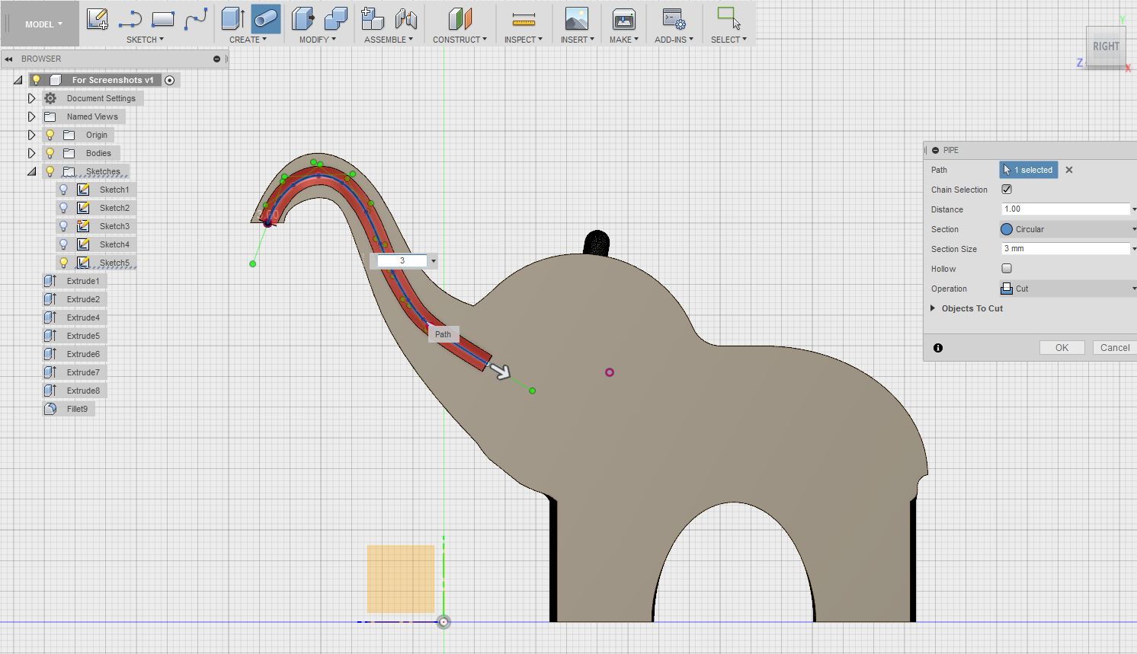Select the Measure tool icon under Inspect
Image resolution: width=1137 pixels, height=654 pixels.
(x=524, y=18)
